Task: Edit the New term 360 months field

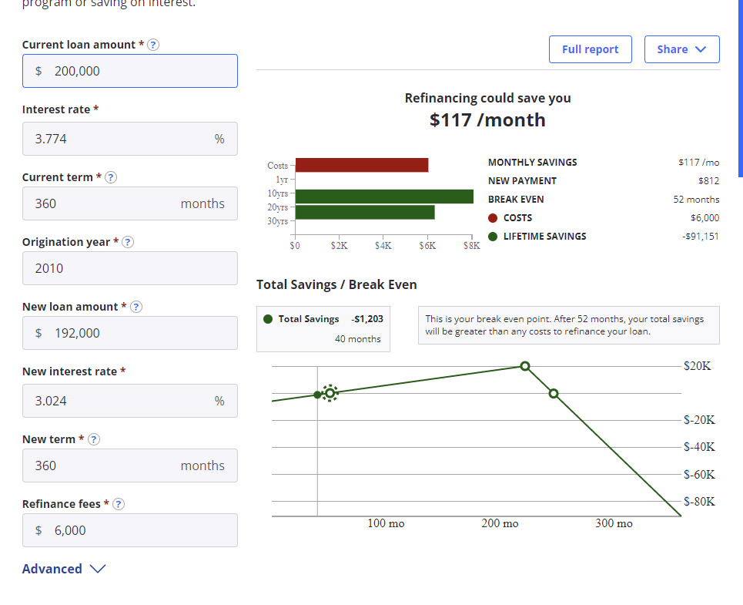Action: (130, 466)
